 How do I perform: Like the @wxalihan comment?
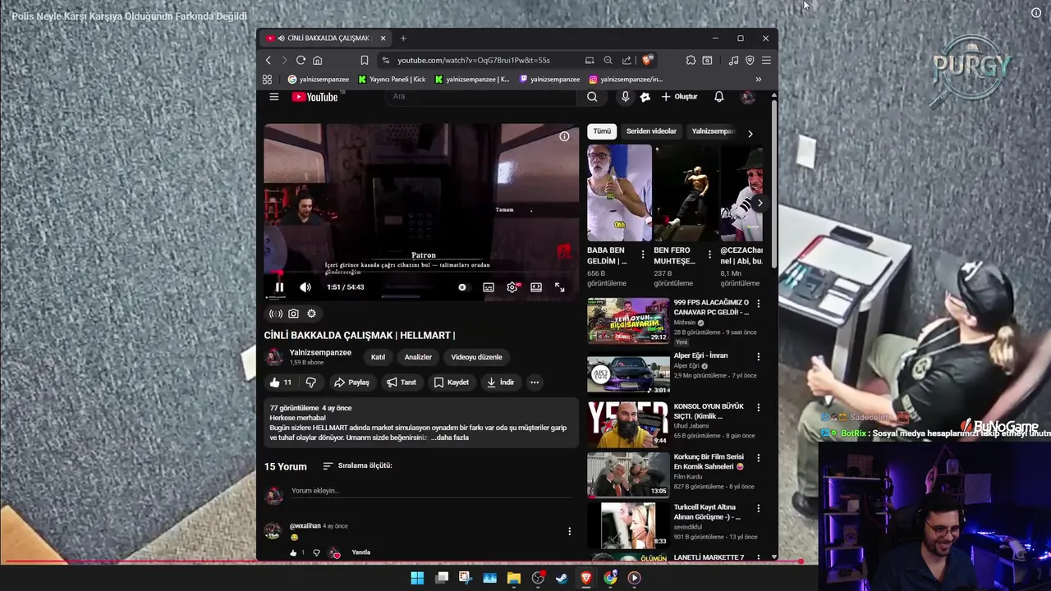pos(293,553)
